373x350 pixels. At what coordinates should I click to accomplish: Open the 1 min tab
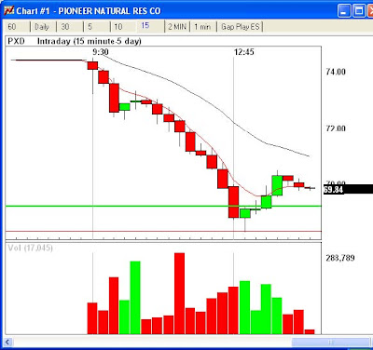(203, 27)
